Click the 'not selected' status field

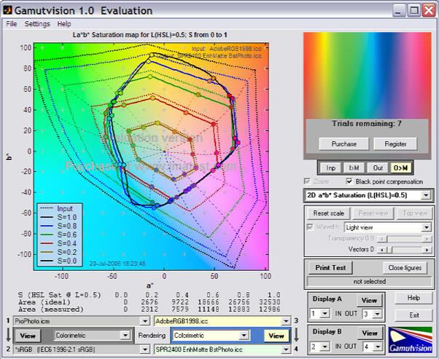point(369,281)
